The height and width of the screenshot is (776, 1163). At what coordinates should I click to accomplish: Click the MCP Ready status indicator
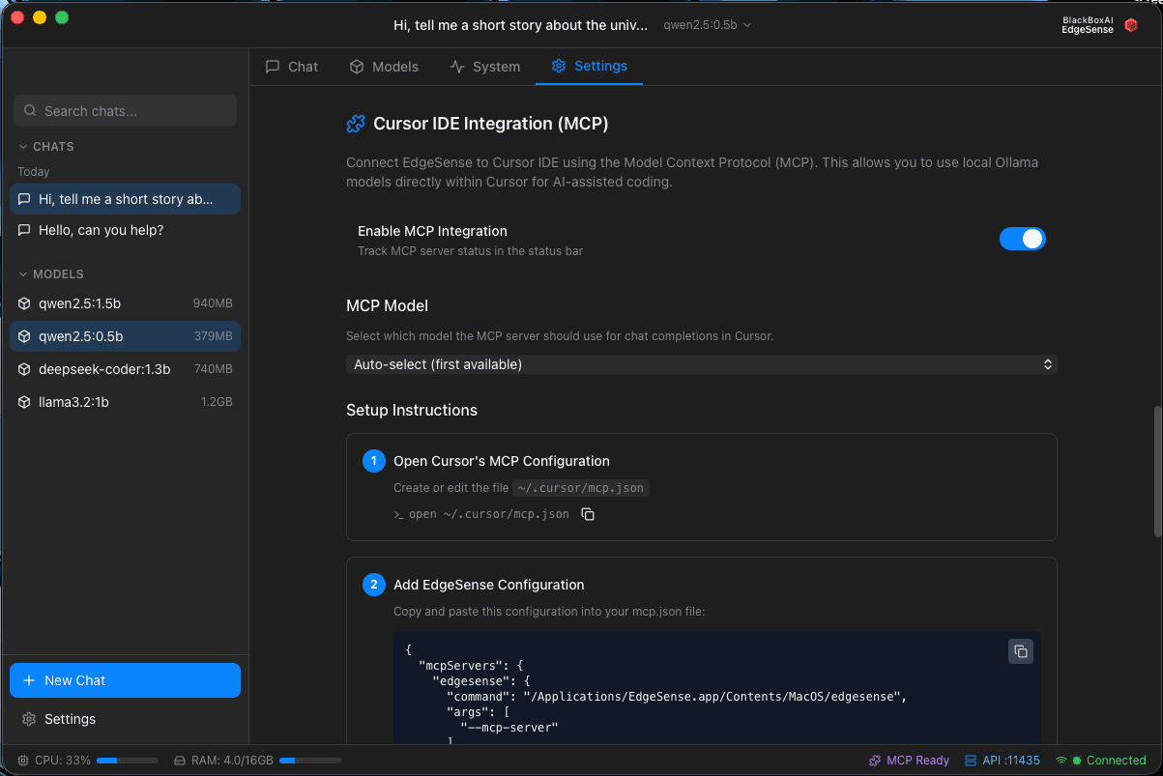coord(909,761)
